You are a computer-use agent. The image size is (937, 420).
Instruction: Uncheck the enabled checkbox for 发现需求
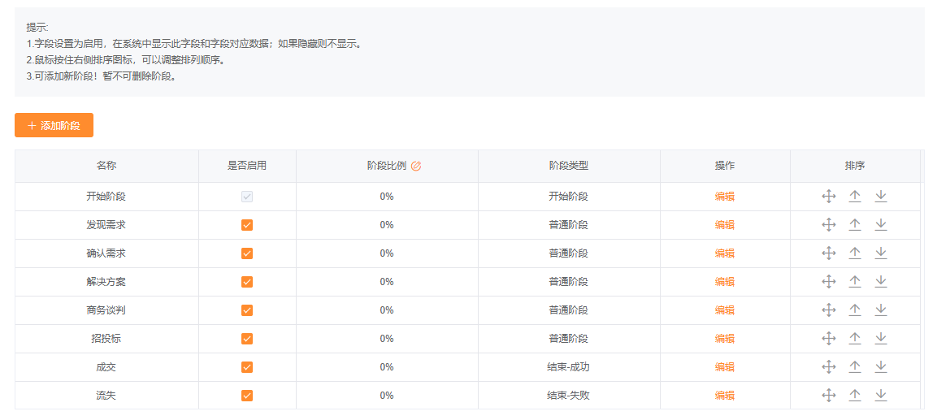pos(247,225)
